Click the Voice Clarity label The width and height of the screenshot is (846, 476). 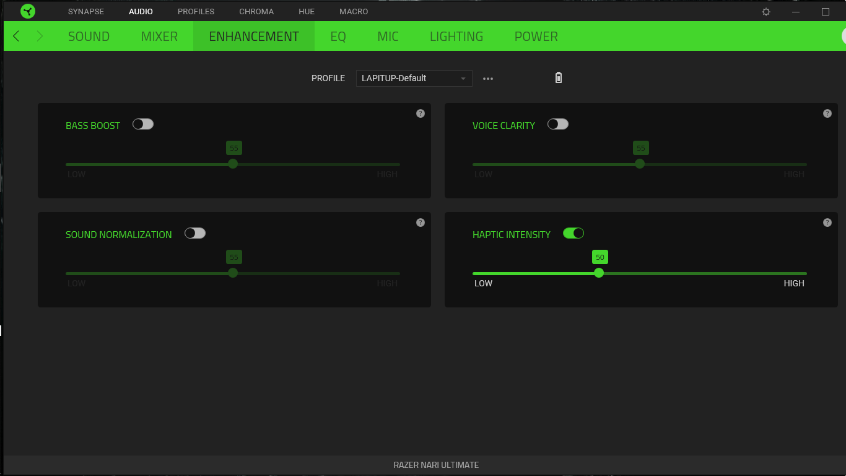[504, 125]
